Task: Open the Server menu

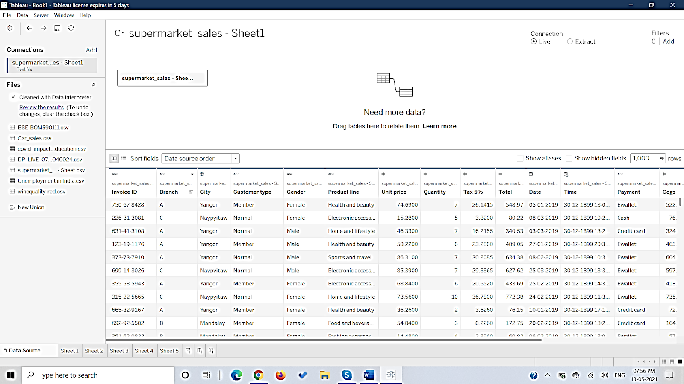Action: pyautogui.click(x=41, y=15)
